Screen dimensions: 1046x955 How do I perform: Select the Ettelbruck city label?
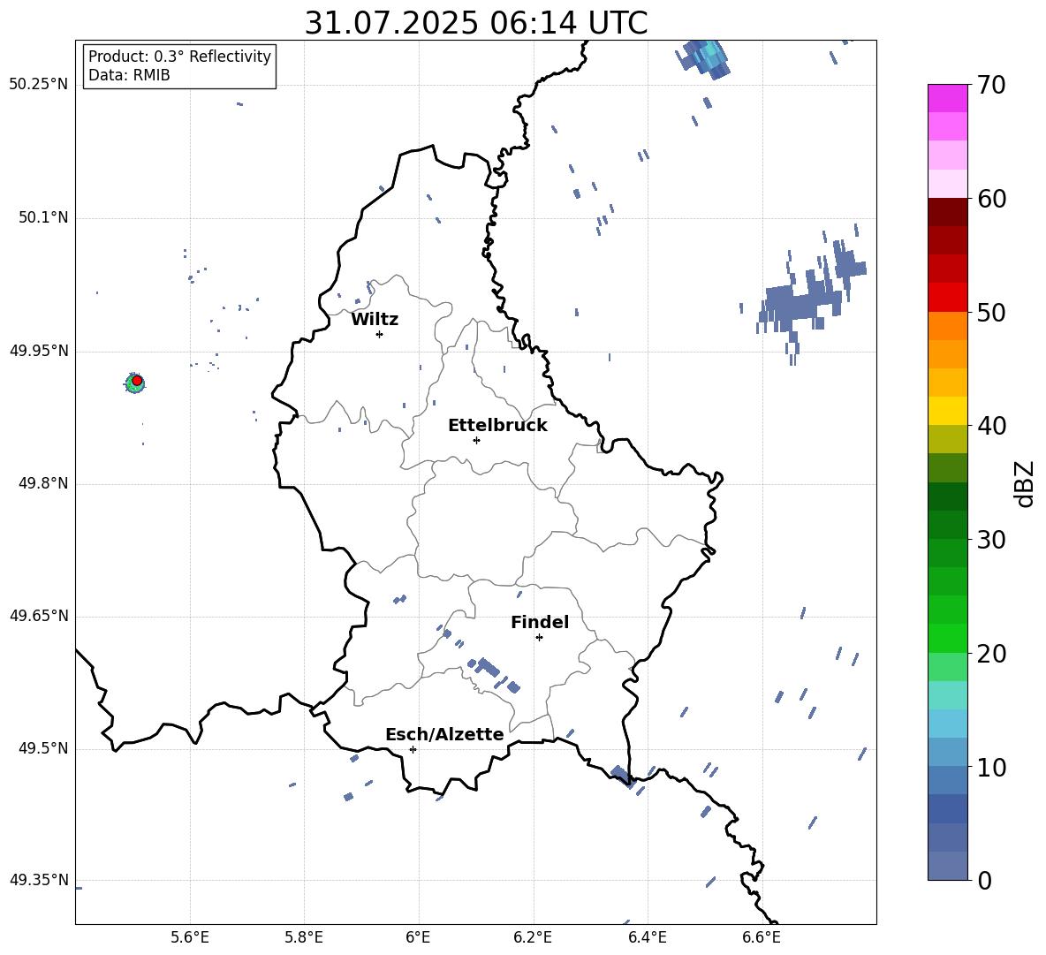[x=497, y=426]
